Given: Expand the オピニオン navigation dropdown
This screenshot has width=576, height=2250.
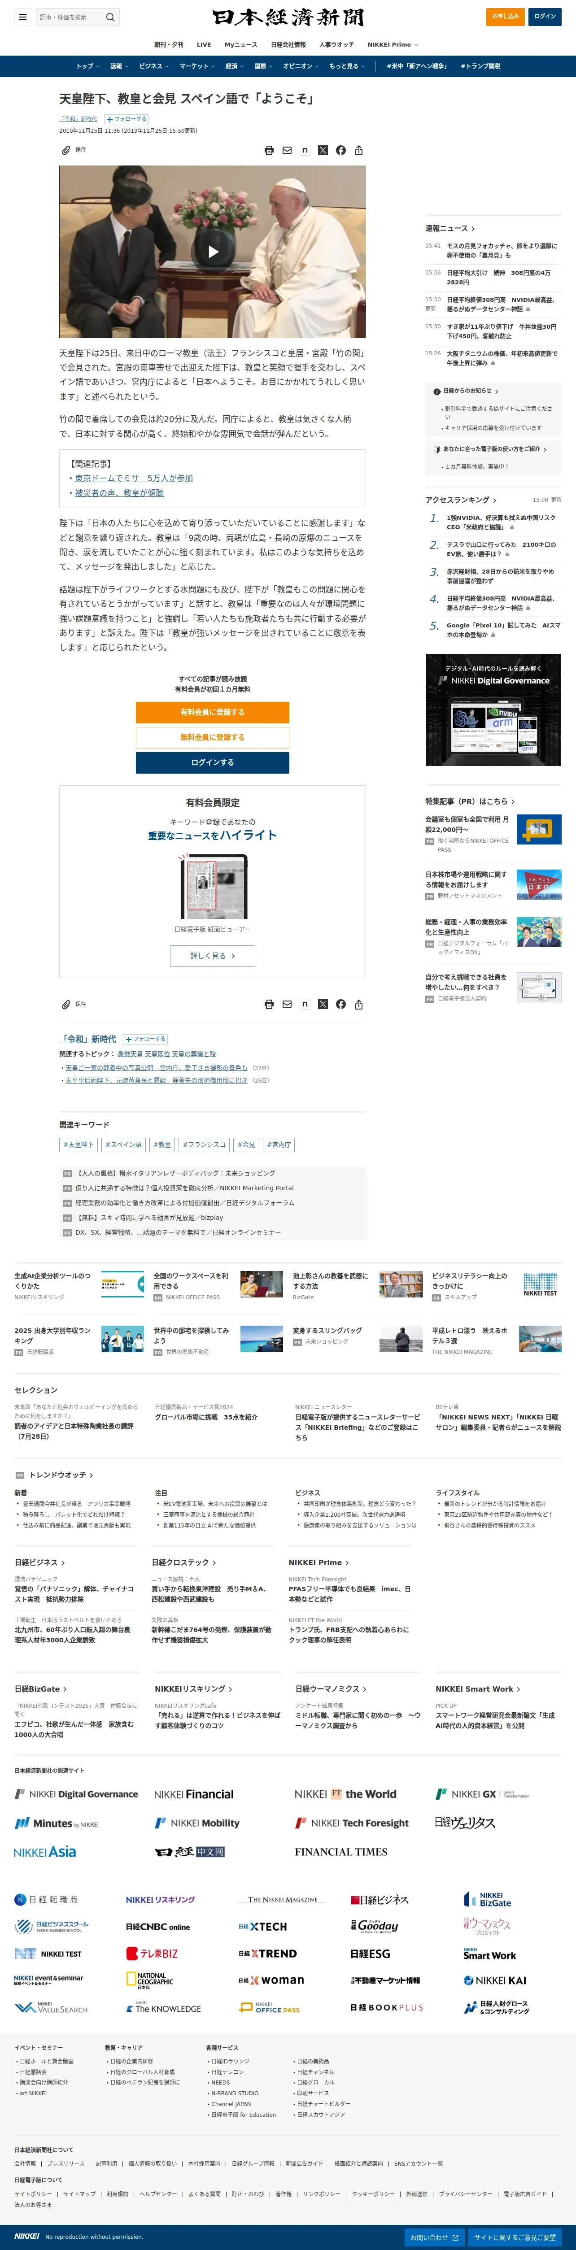Looking at the screenshot, I should [301, 66].
